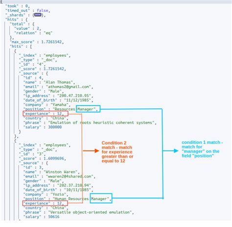Click the "took" : 0 line
Image resolution: width=232 pixels, height=227 pixels.
pos(18,6)
